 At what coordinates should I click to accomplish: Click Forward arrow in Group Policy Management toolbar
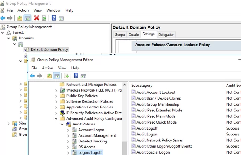pyautogui.click(x=10, y=18)
